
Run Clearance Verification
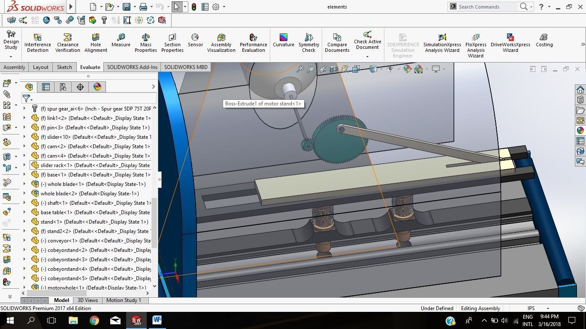tap(68, 43)
